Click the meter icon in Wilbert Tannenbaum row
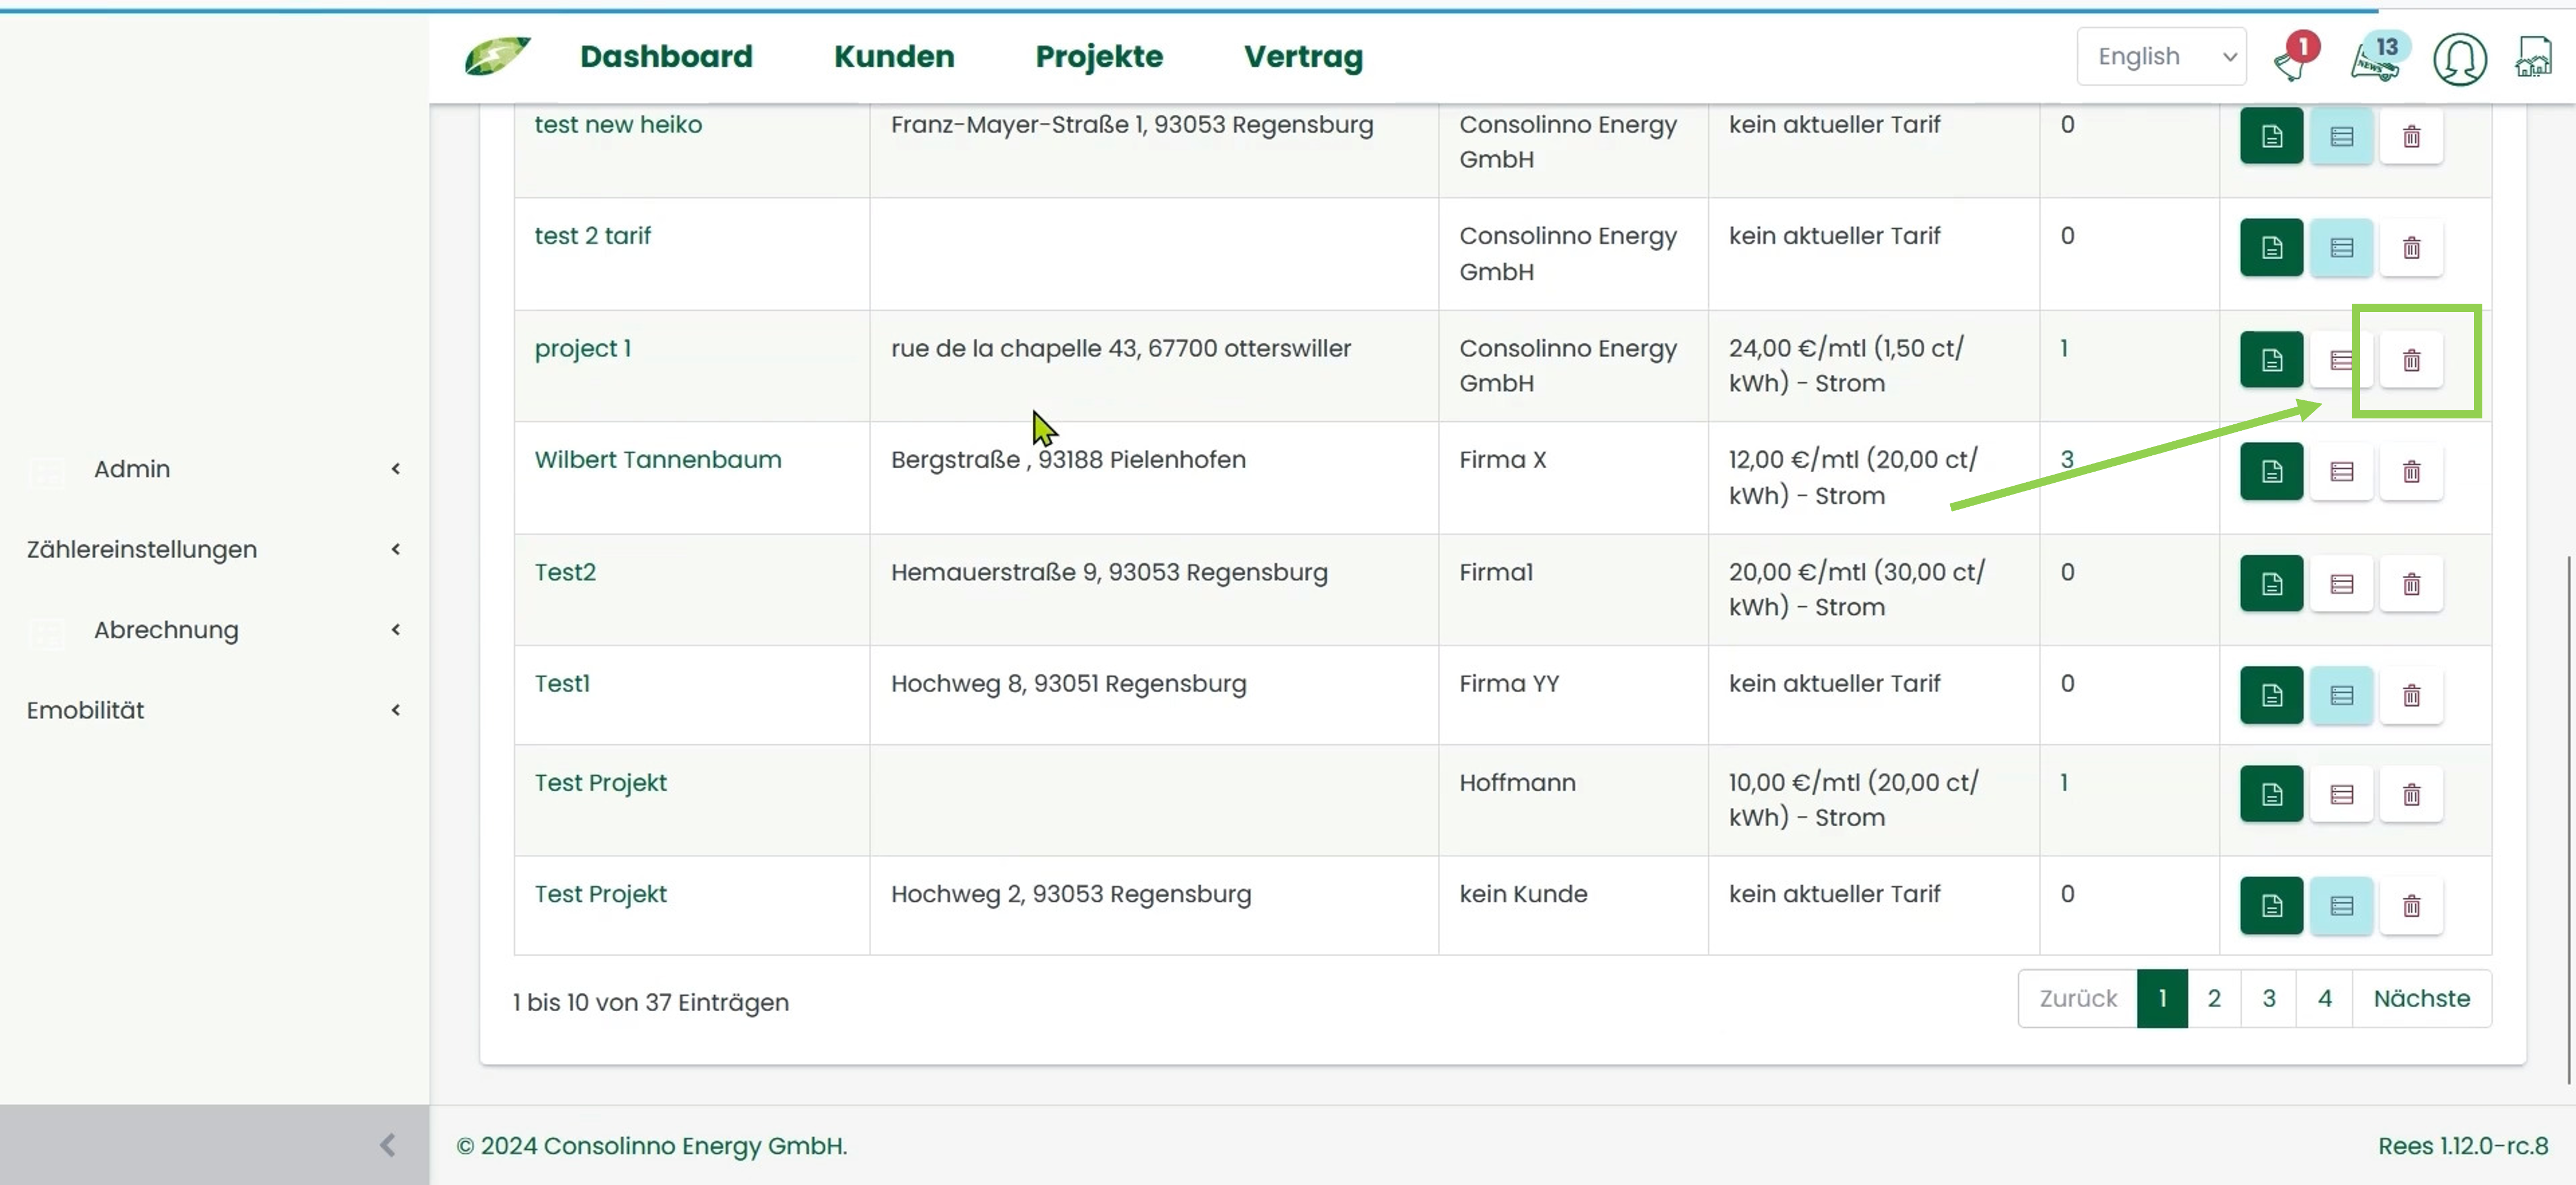The image size is (2576, 1185). [x=2341, y=472]
